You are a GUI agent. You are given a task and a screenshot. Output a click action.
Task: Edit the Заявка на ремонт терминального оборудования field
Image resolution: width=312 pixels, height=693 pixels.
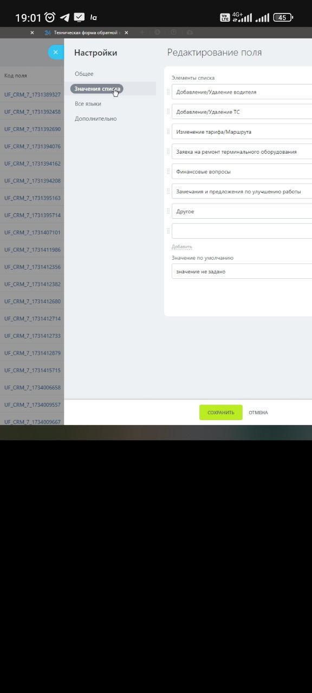(242, 152)
